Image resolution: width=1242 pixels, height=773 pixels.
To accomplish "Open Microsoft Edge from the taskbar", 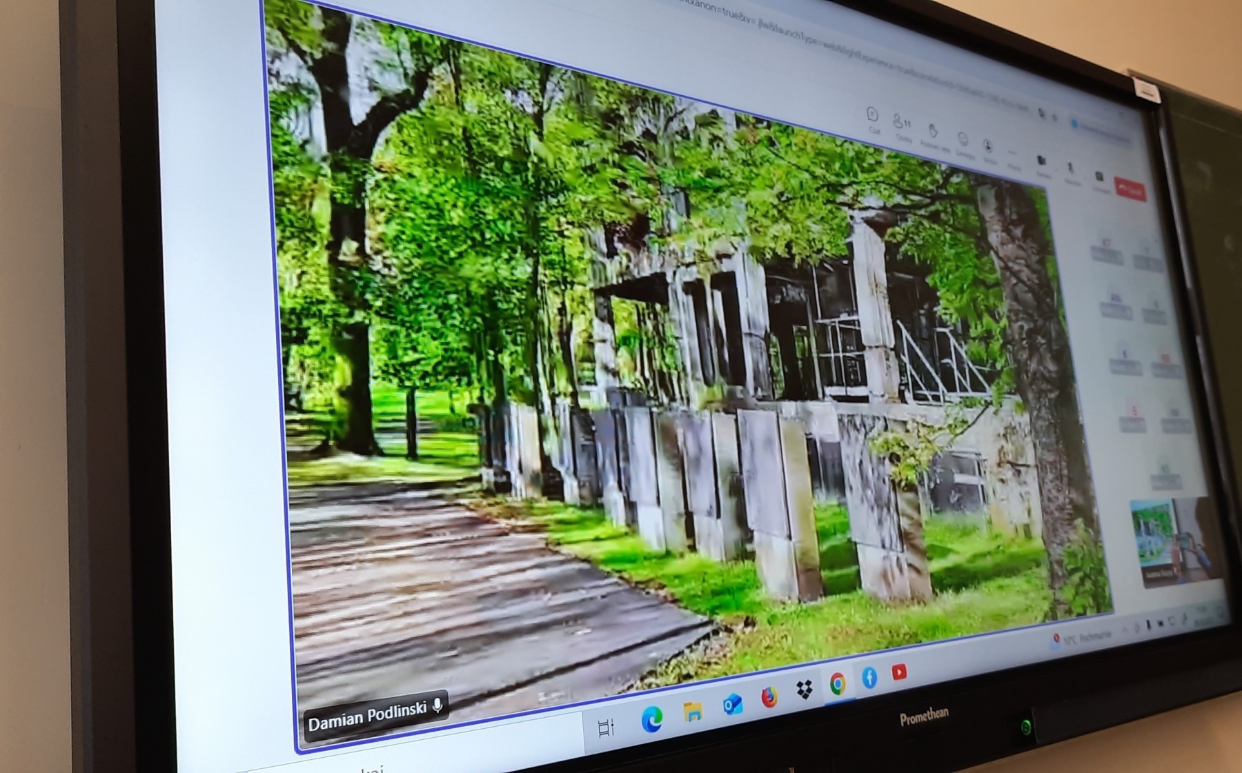I will click(x=651, y=719).
